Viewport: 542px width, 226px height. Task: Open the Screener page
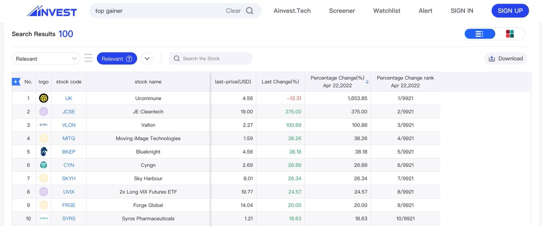[x=342, y=11]
